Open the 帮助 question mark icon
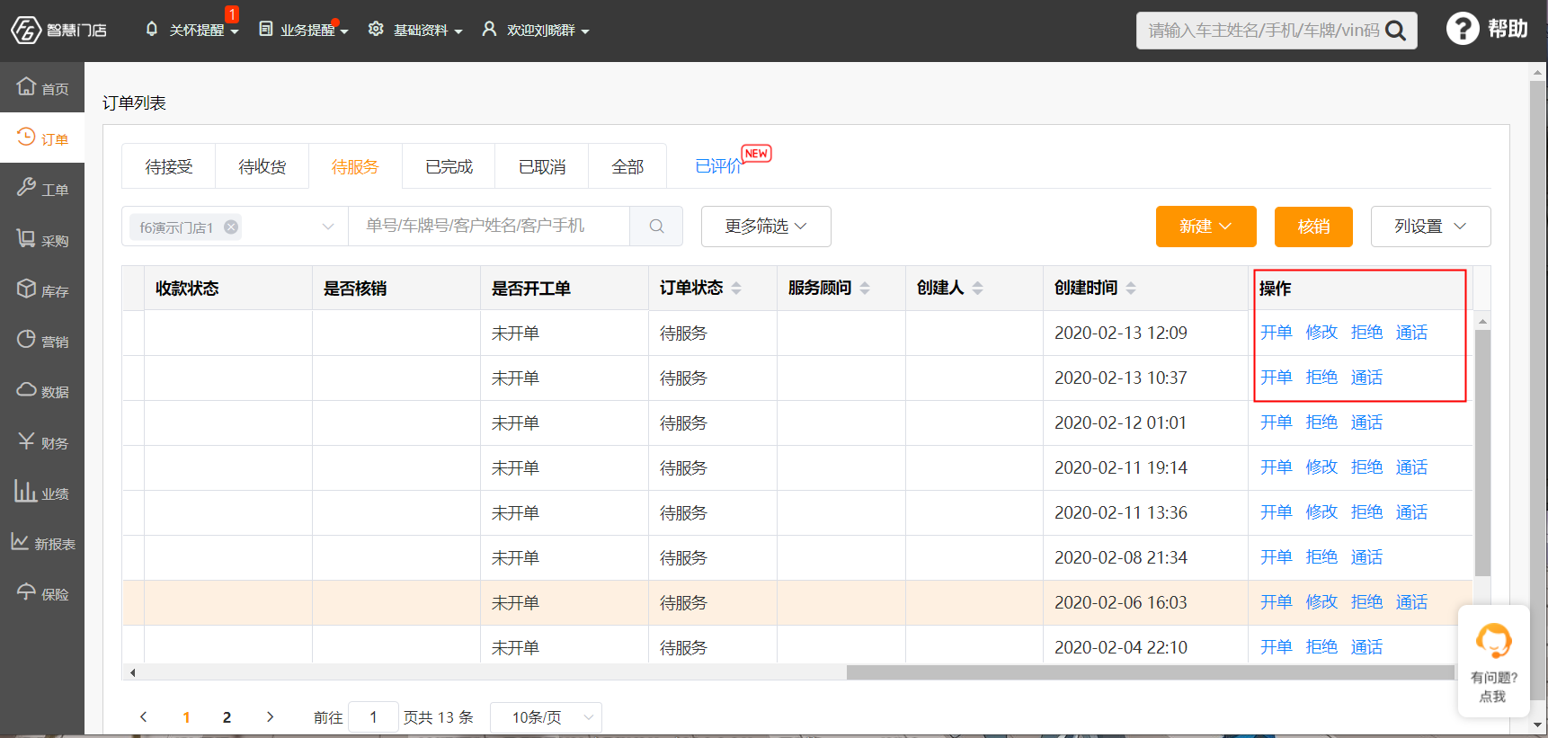This screenshot has height=738, width=1548. click(x=1463, y=28)
